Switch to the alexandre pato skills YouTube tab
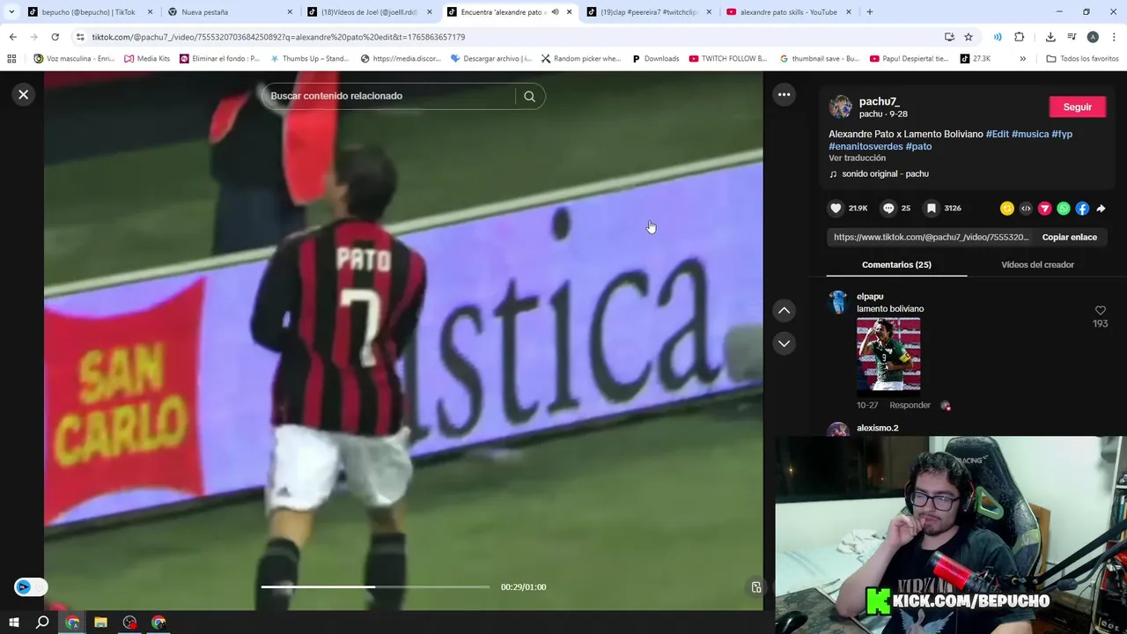1127x634 pixels. [x=788, y=12]
